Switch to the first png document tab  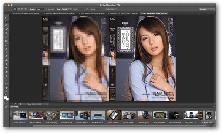coord(26,13)
